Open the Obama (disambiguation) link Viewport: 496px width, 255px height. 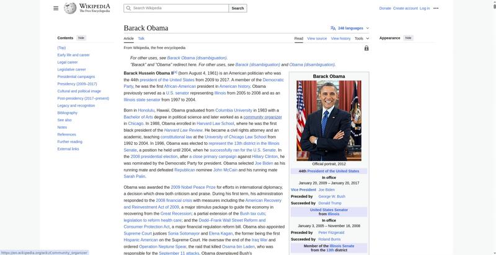[x=312, y=65]
